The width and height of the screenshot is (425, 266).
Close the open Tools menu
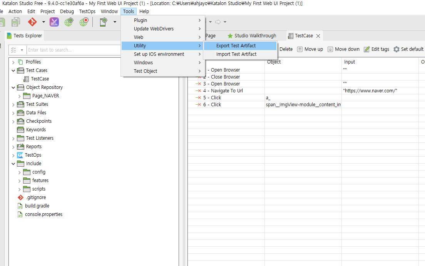coord(129,12)
